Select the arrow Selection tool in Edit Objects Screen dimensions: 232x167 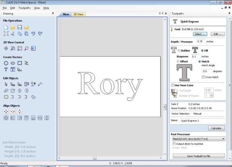6,84
